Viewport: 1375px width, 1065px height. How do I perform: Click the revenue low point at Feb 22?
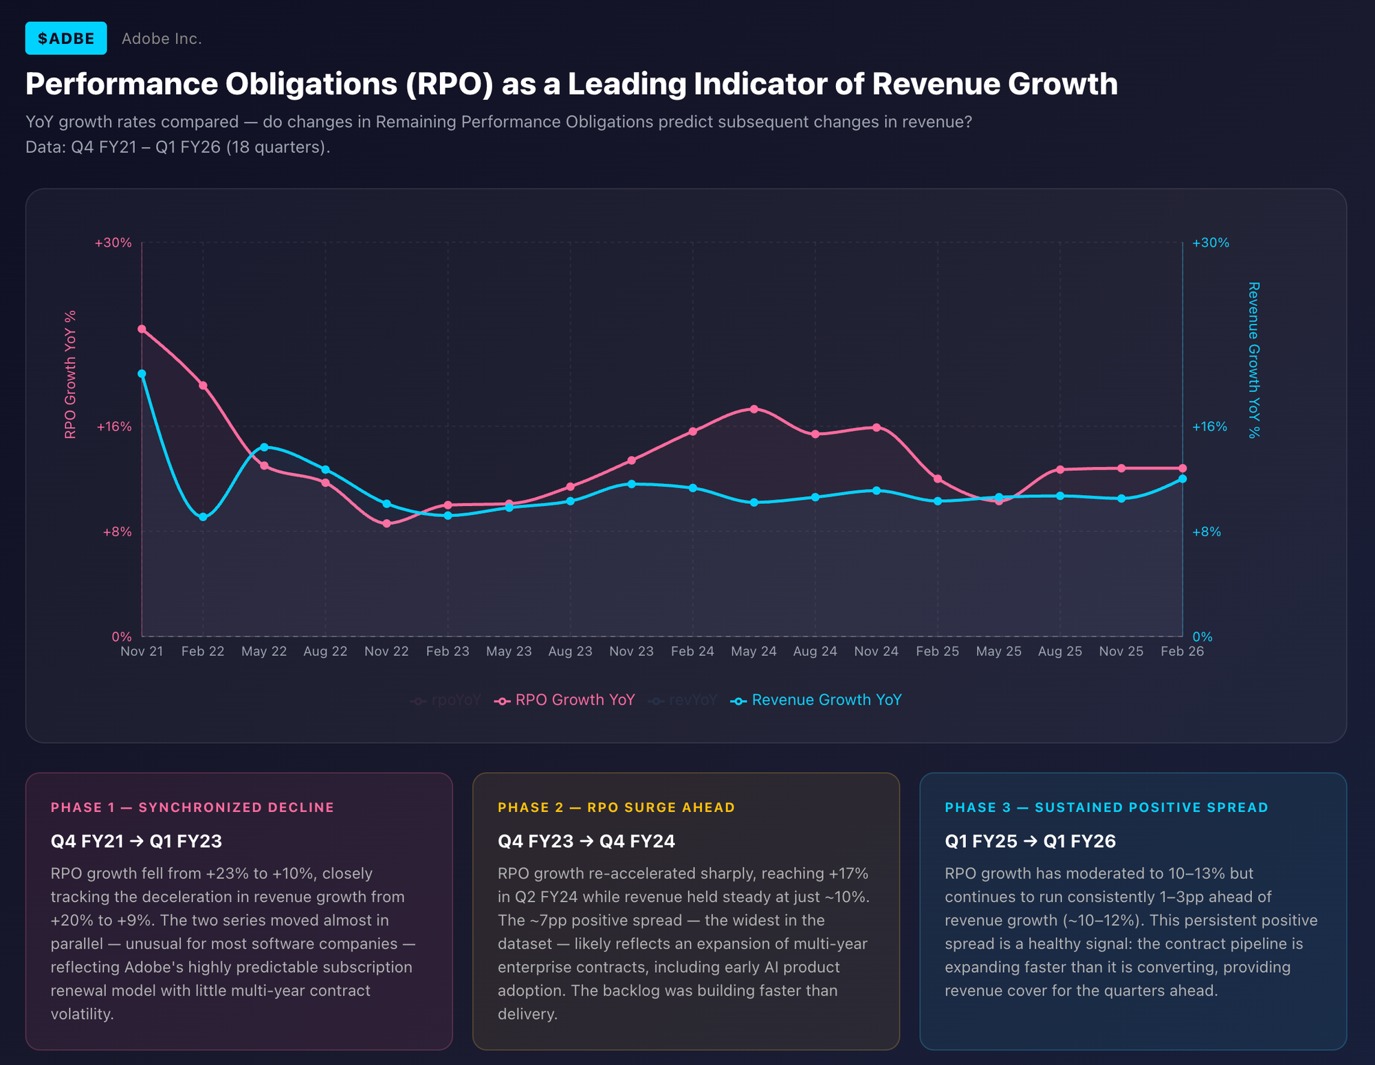click(203, 517)
